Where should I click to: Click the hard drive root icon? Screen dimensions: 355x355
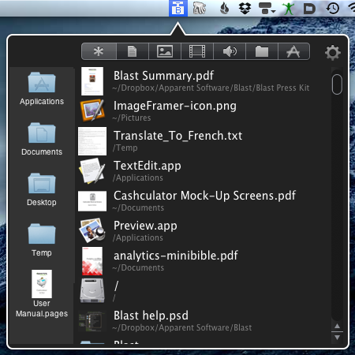click(92, 291)
